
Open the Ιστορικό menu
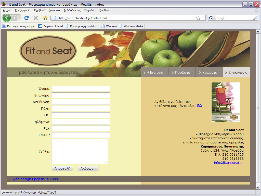(55, 10)
